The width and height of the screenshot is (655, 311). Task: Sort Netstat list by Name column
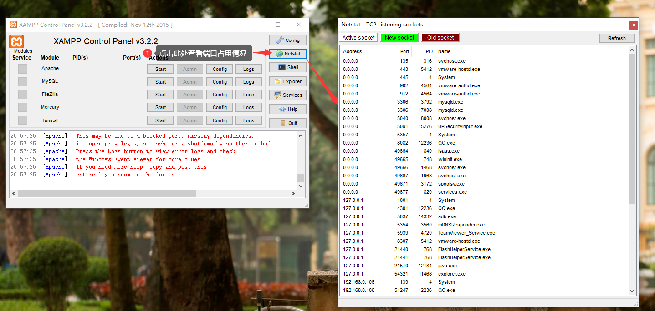point(471,51)
